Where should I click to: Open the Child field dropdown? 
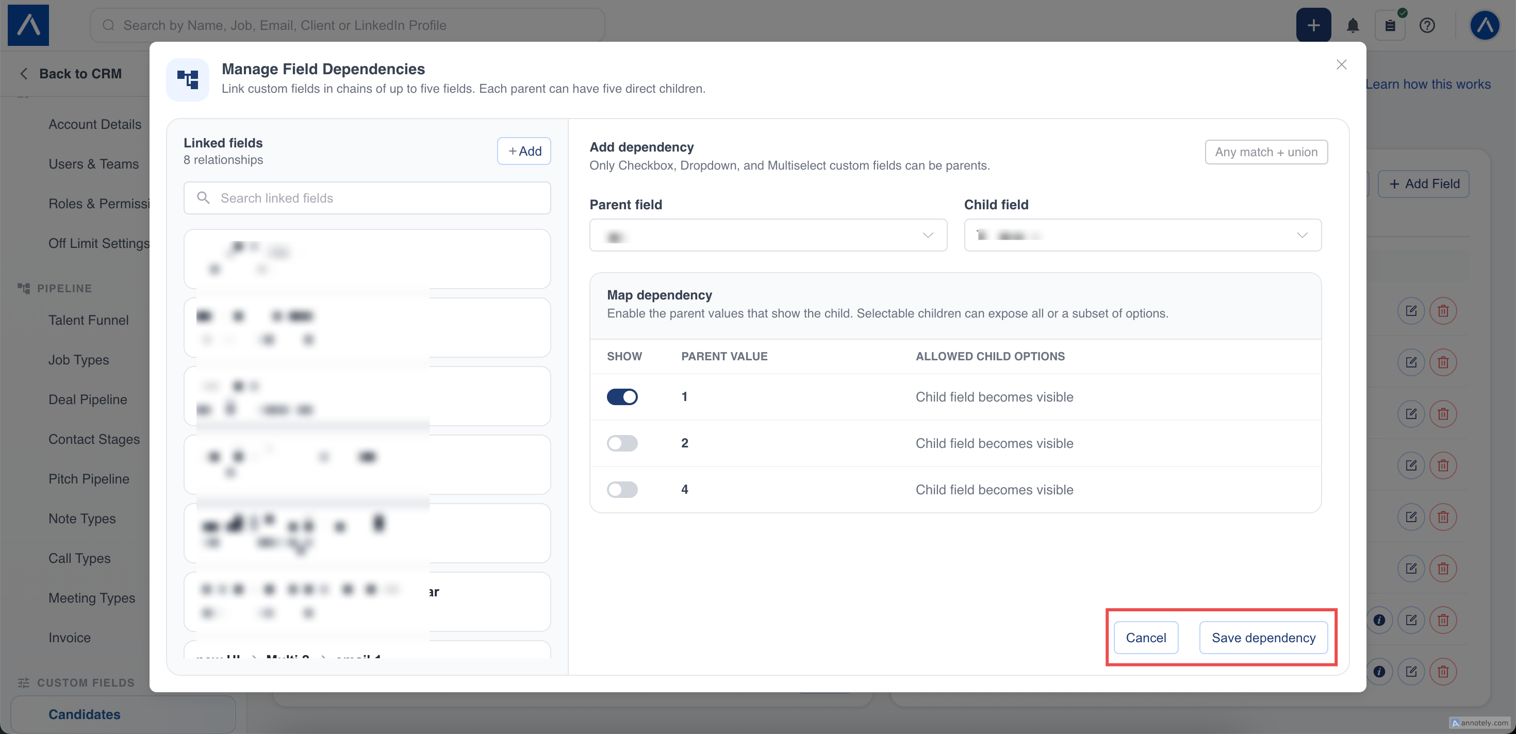click(1142, 235)
